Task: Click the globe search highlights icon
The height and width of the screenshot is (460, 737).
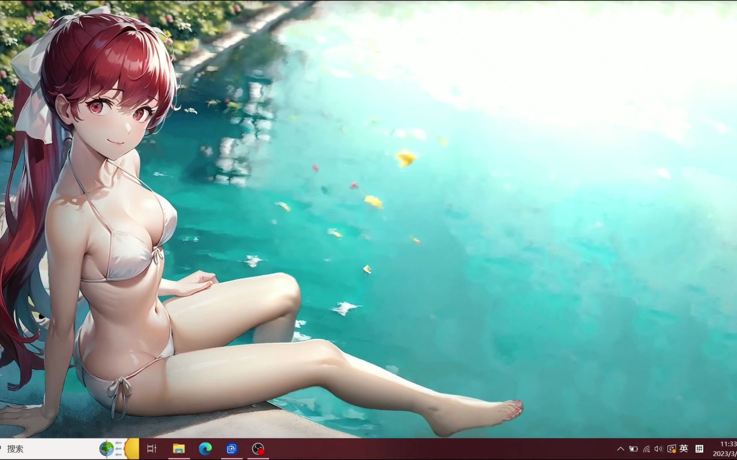Action: pos(106,448)
